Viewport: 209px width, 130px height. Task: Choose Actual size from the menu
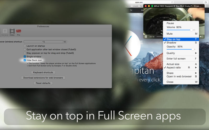point(181,64)
